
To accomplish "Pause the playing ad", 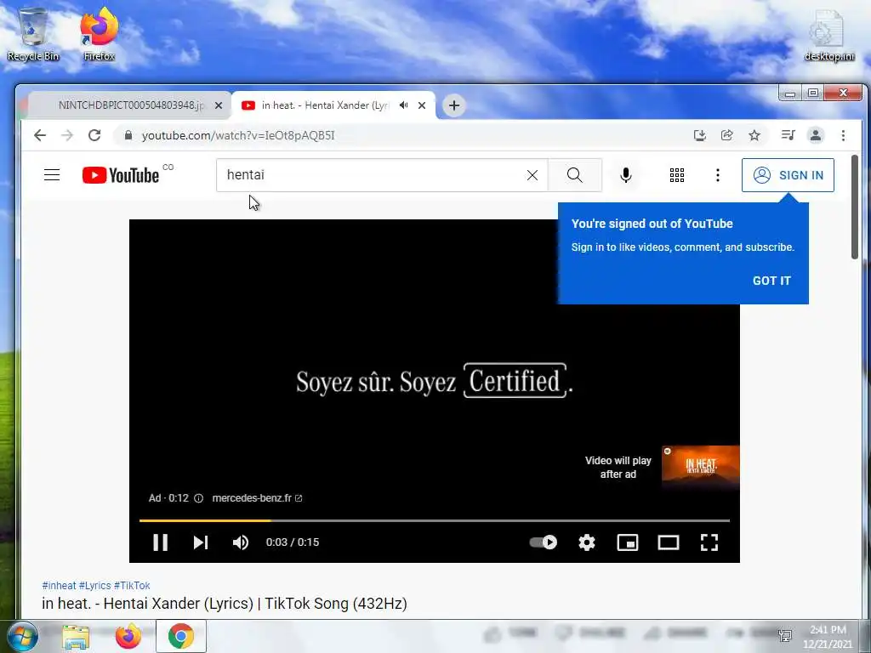I will click(x=161, y=542).
